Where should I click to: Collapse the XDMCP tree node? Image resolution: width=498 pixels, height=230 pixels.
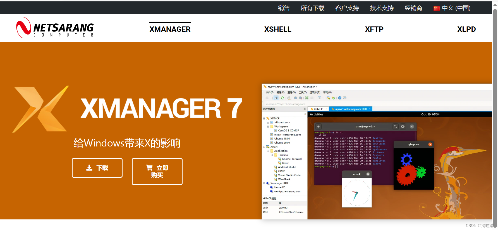click(264, 118)
